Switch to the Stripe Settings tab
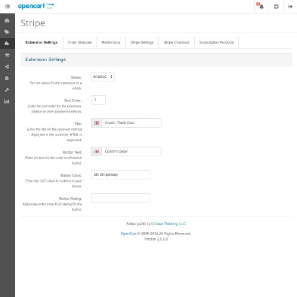This screenshot has height=297, width=297. [142, 43]
